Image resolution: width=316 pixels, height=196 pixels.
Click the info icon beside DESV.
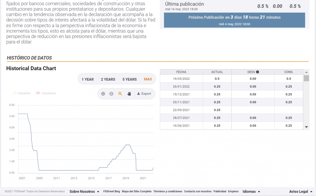[257, 72]
